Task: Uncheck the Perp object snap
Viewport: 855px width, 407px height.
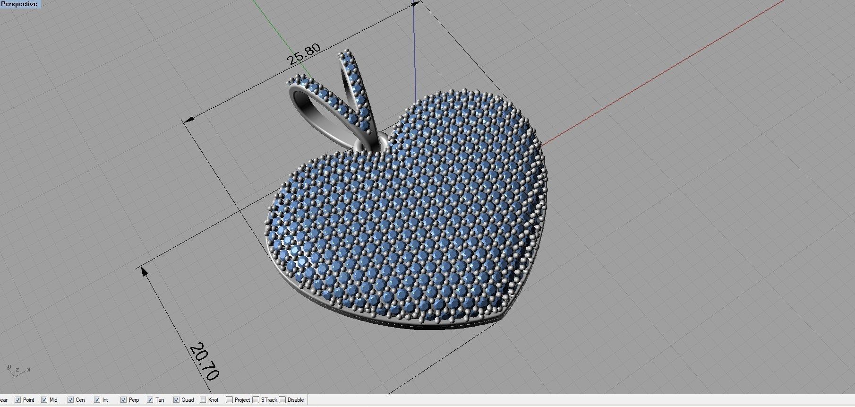Action: (124, 400)
